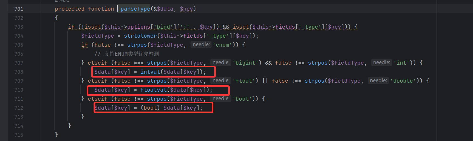Screen dimensions: 473x141
Task: Click the strtolower function call
Action: click(140, 36)
